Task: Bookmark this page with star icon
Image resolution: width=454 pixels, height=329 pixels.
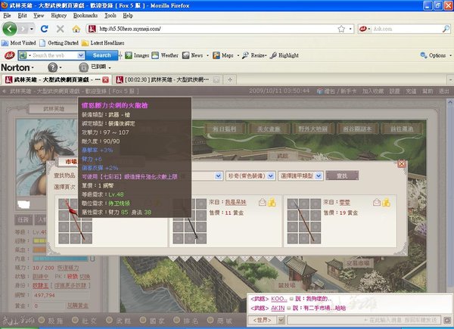Action: 341,29
